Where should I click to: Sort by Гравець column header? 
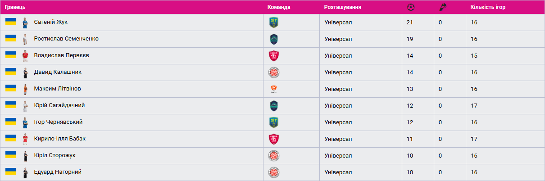coord(15,8)
